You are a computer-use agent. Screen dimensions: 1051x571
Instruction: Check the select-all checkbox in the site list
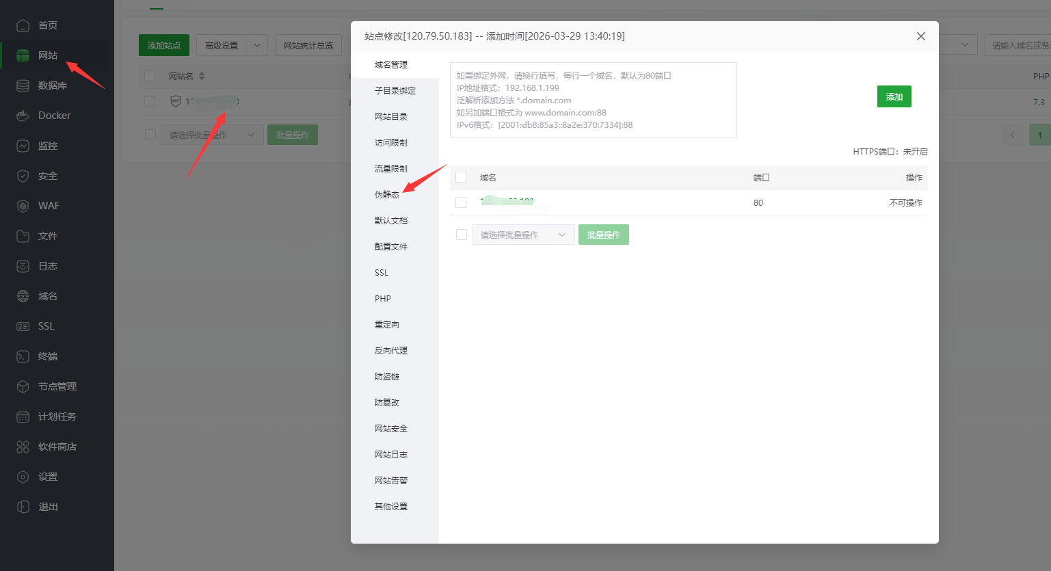point(150,76)
